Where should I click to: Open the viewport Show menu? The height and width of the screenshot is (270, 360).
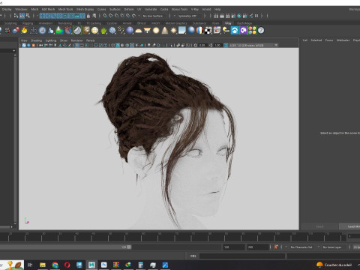tap(64, 40)
